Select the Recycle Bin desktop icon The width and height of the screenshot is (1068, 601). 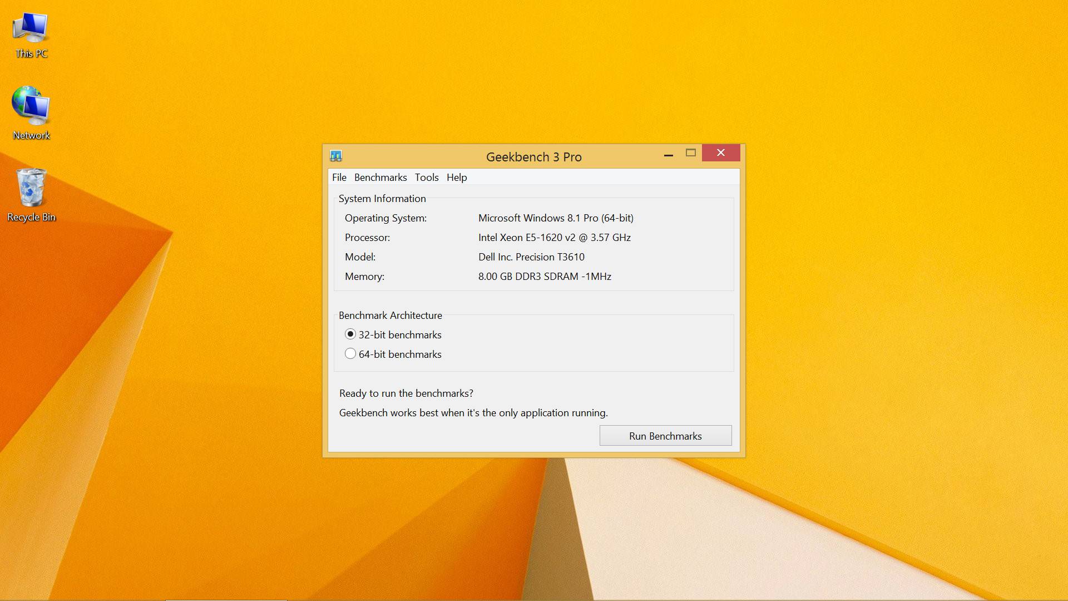[32, 195]
